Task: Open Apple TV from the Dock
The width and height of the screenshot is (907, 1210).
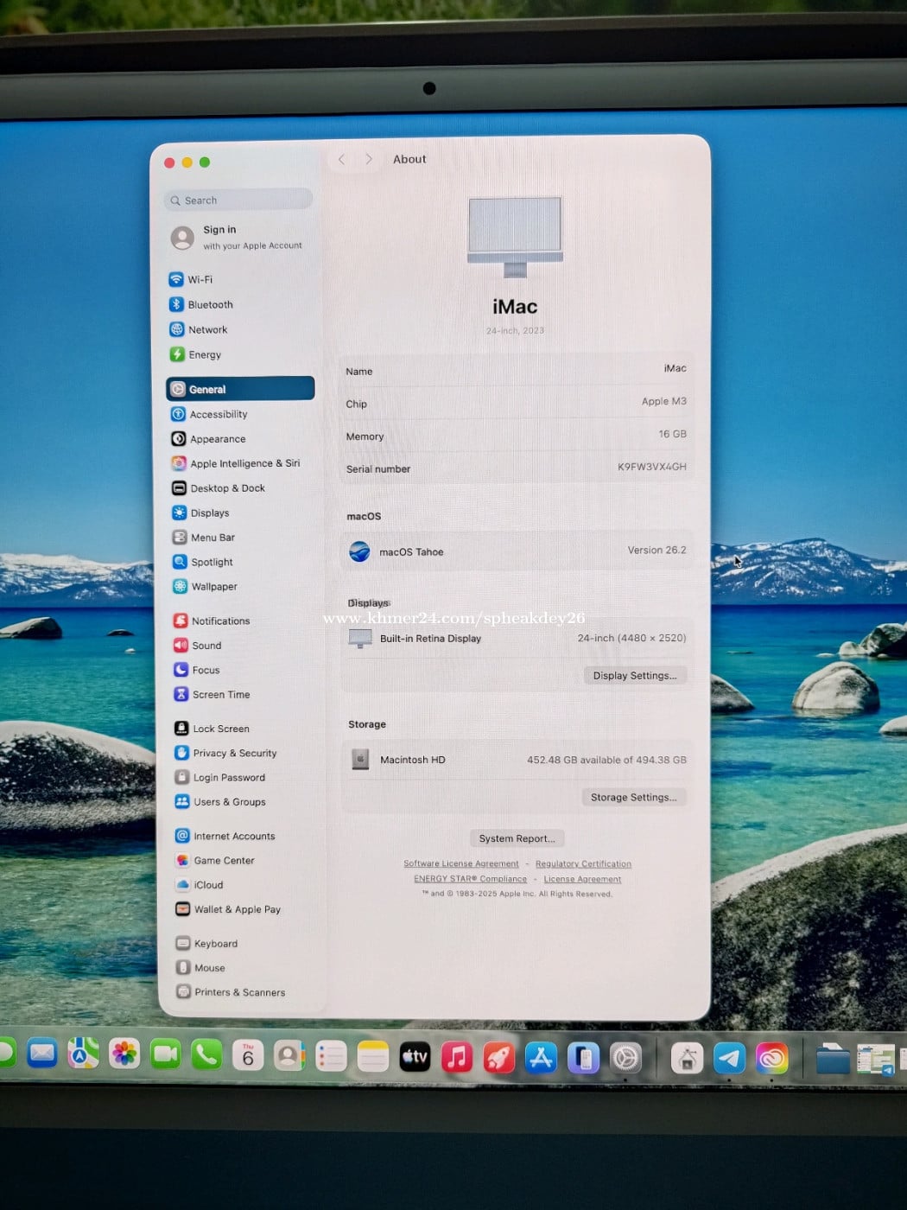Action: click(x=415, y=1056)
